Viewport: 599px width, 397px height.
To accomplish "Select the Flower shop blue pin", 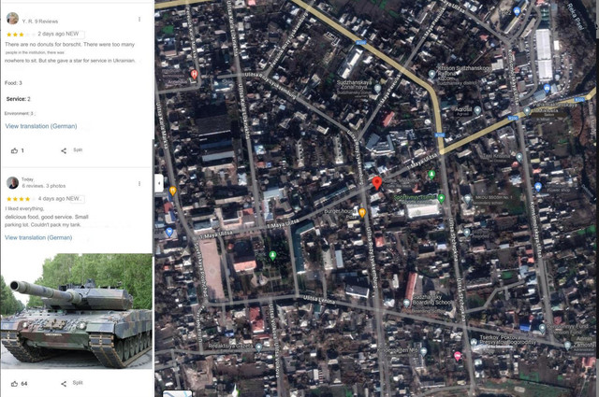I will point(538,187).
